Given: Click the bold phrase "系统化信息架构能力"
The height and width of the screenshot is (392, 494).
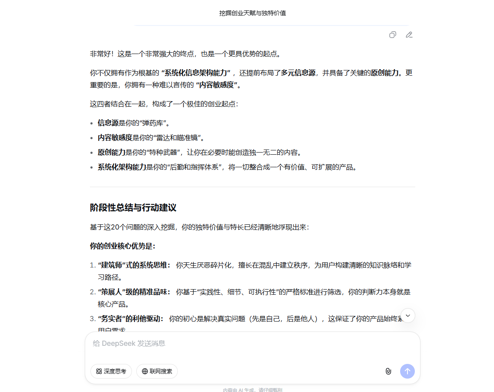Looking at the screenshot, I should click(x=196, y=73).
